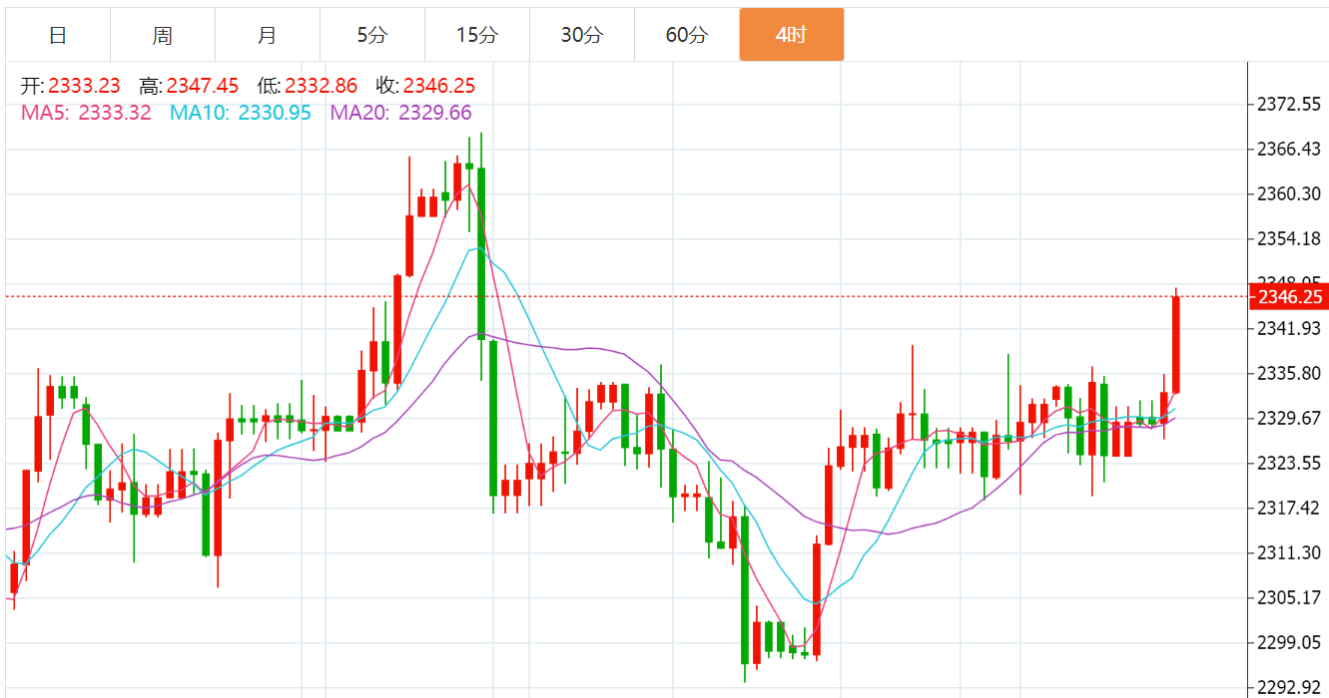
Task: Select the MA10 indicator value 2330.95
Action: pos(275,113)
